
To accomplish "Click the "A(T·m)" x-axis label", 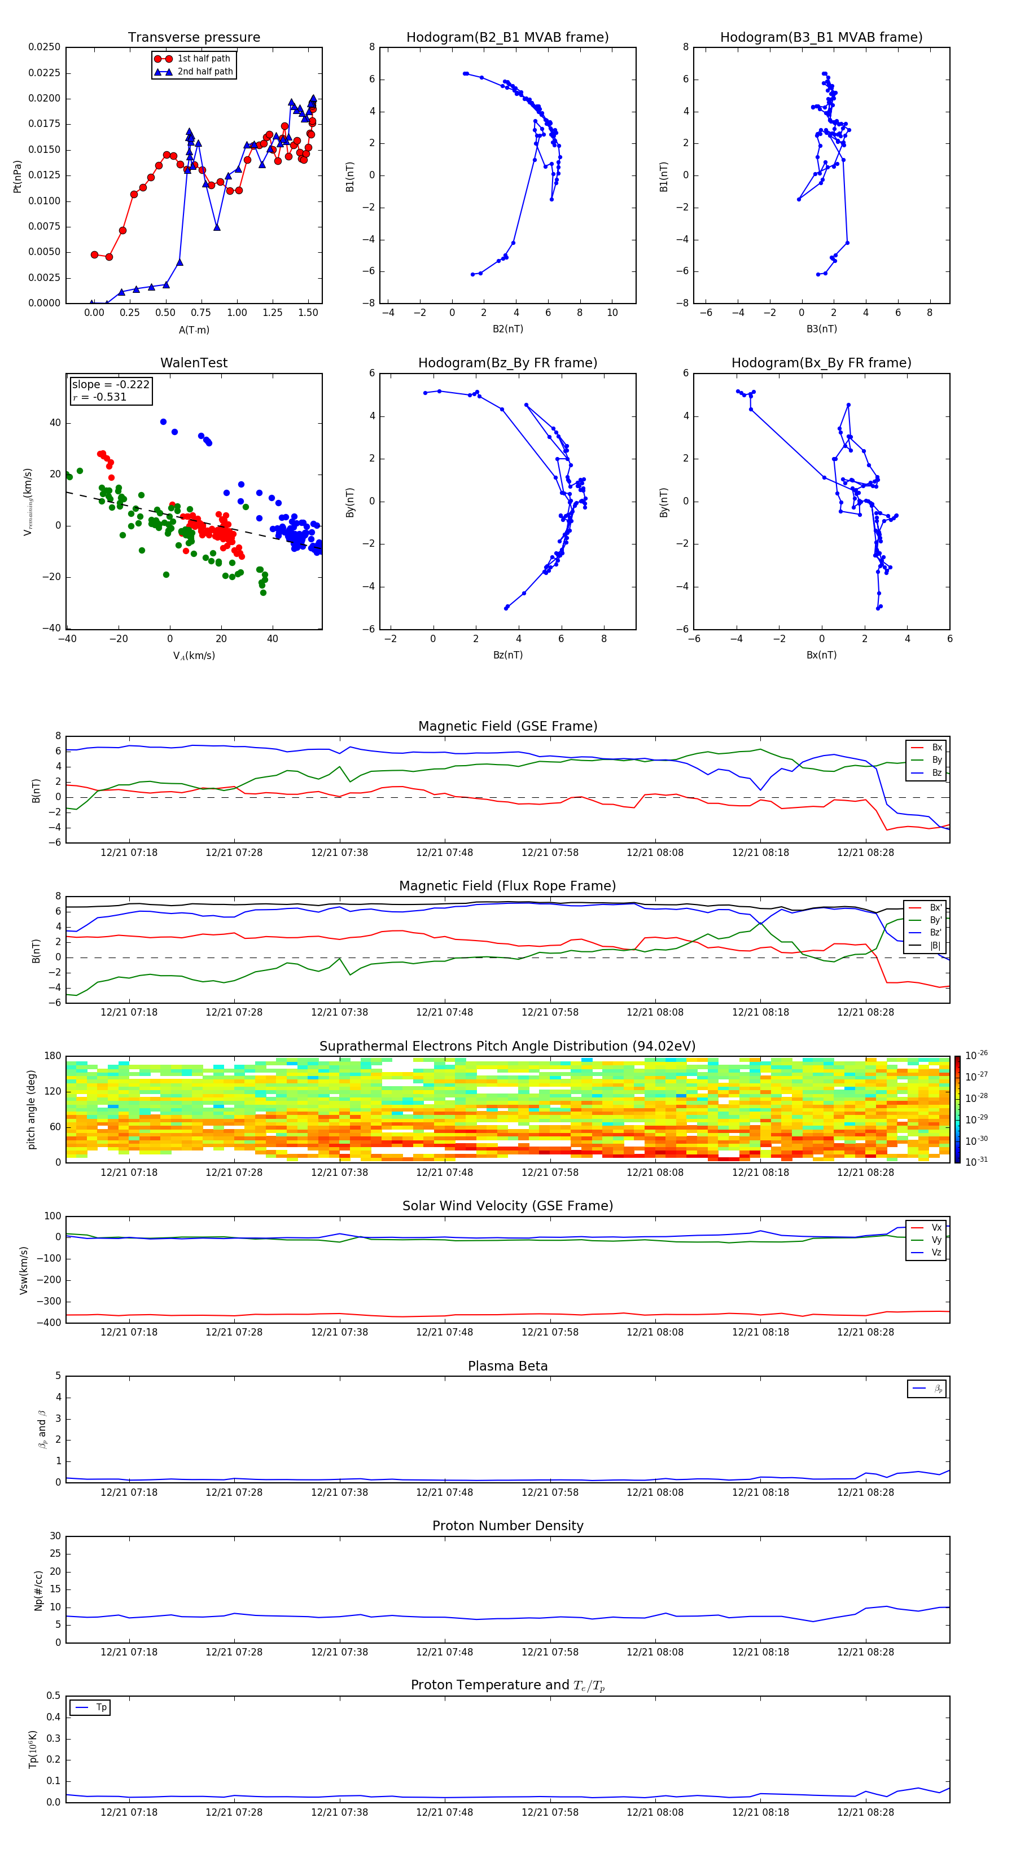I will (x=194, y=330).
